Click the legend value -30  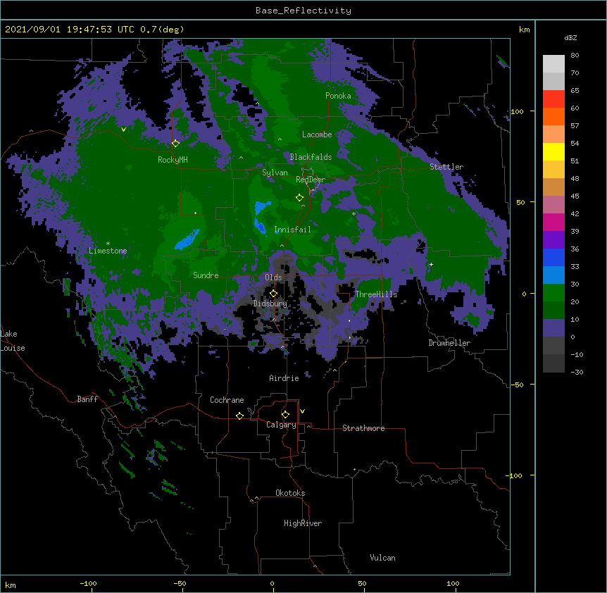(577, 372)
